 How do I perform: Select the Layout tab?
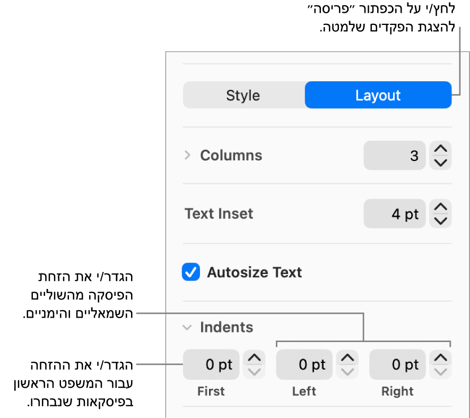(378, 95)
